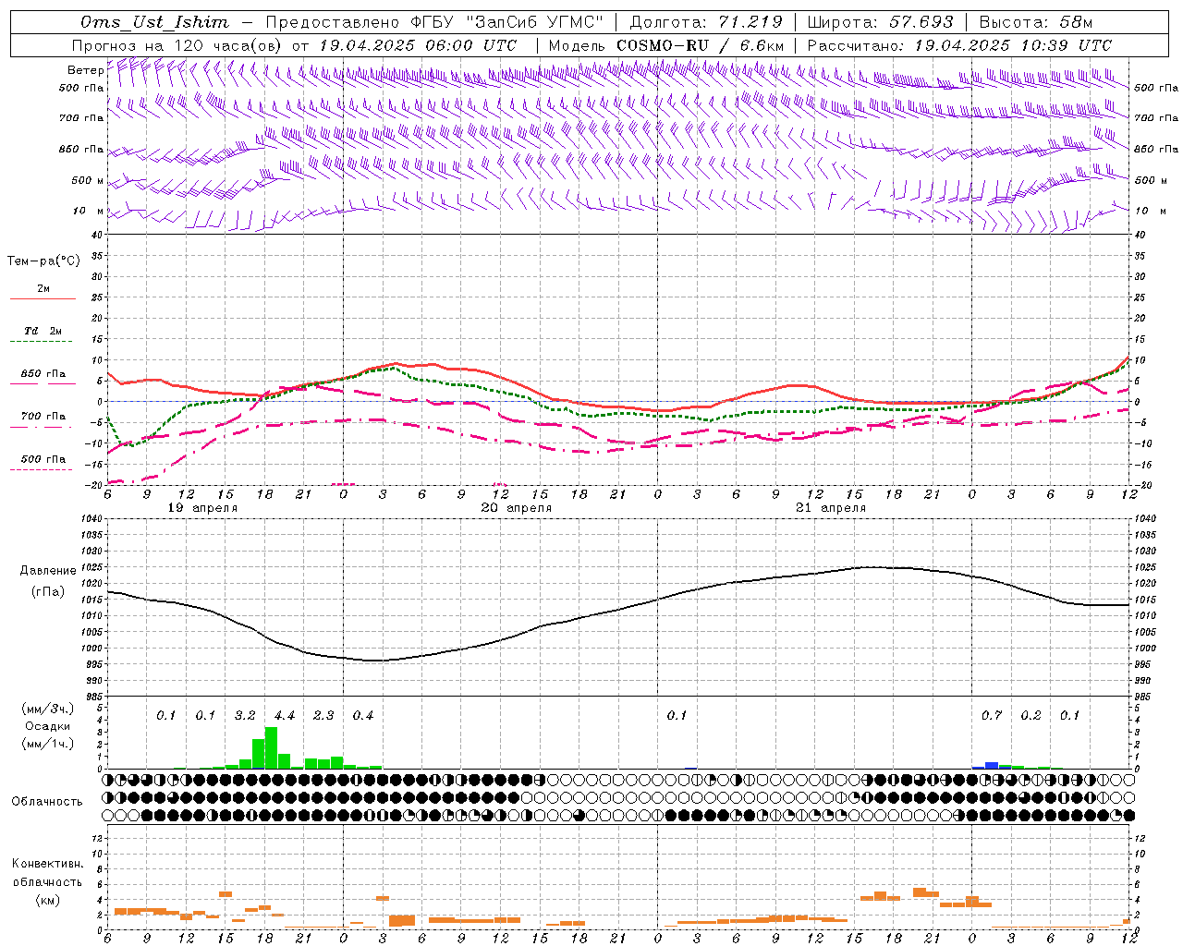
Task: Click the tallest green precipitation bar
Action: (x=271, y=748)
